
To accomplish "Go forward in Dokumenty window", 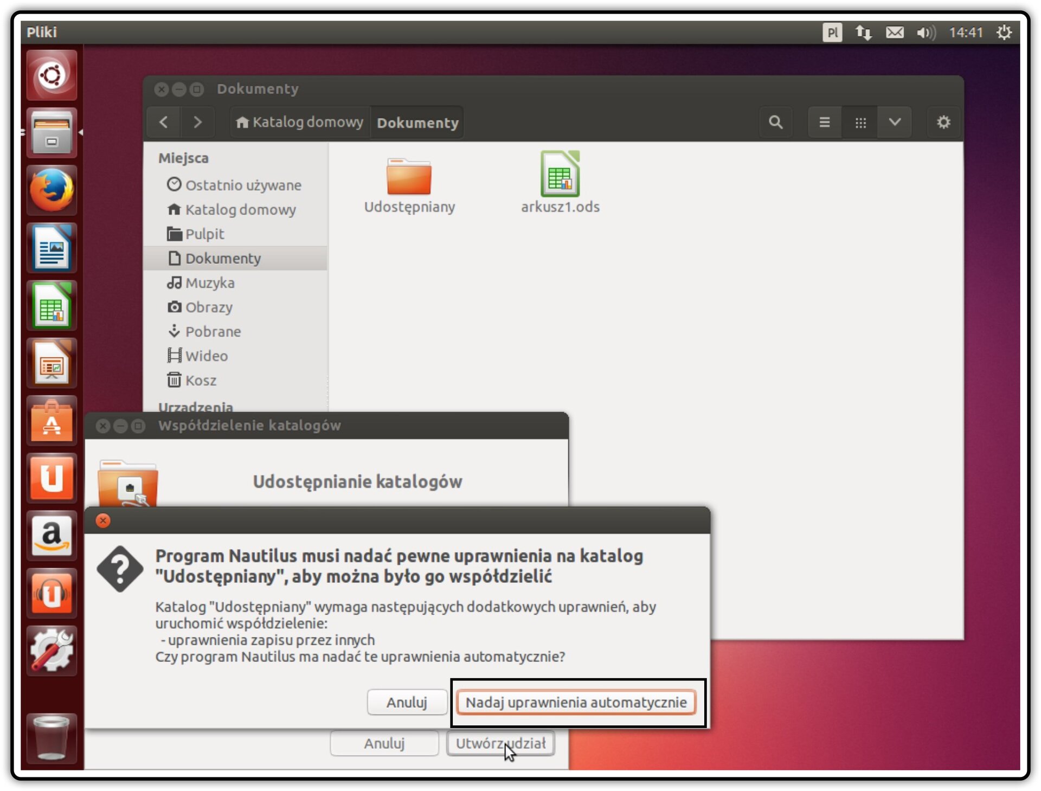I will click(x=197, y=123).
